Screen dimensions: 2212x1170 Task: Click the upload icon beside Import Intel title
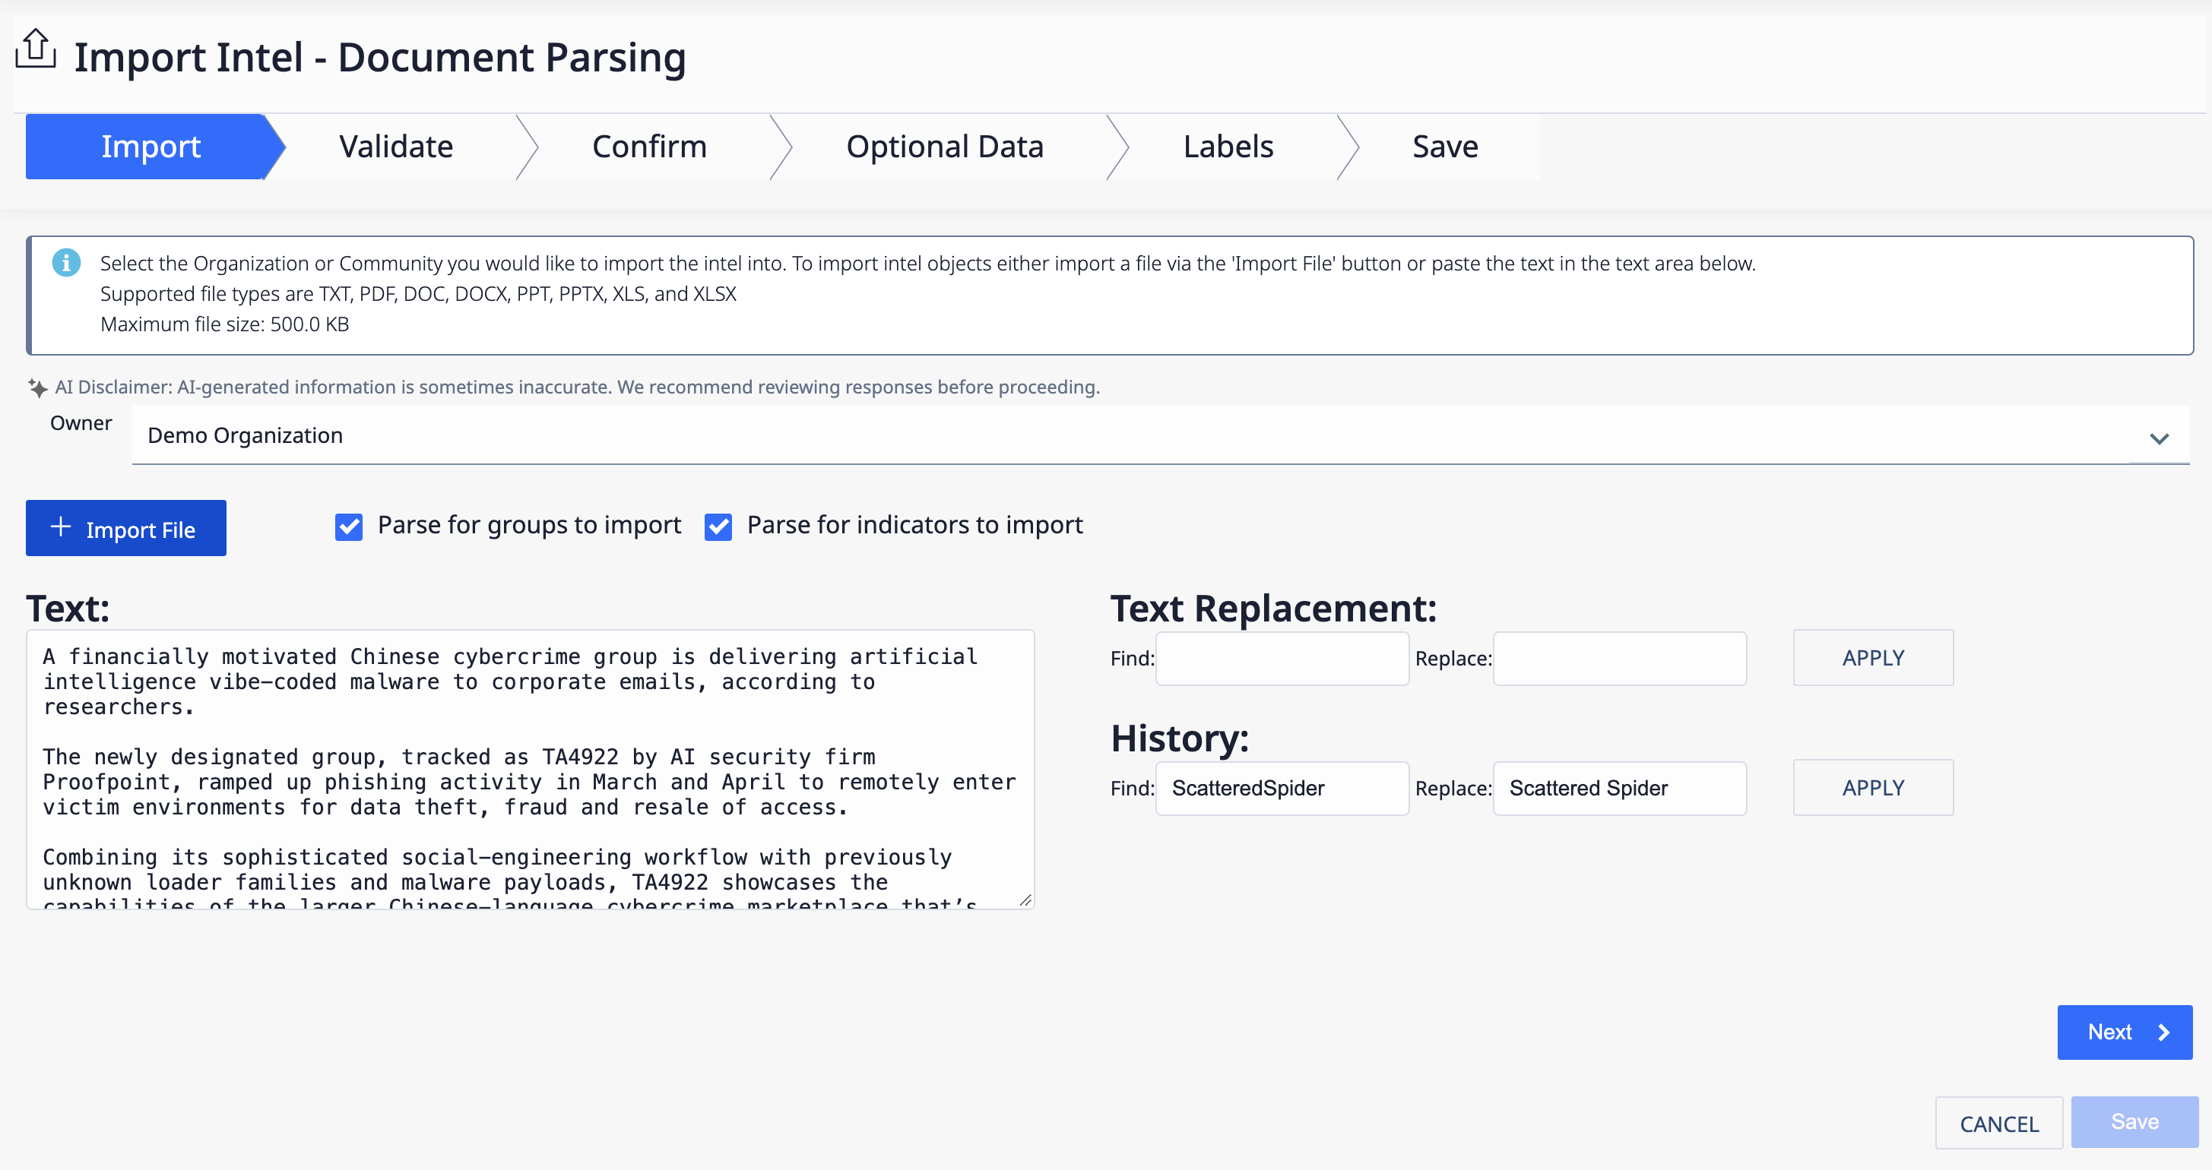coord(35,50)
